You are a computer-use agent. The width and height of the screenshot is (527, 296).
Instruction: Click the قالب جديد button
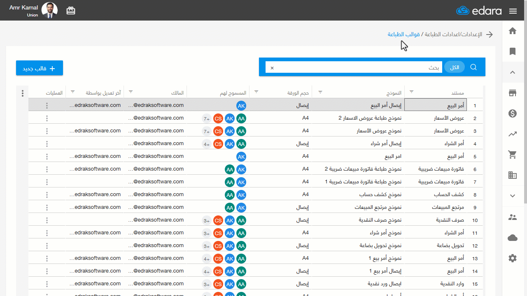[x=40, y=68]
